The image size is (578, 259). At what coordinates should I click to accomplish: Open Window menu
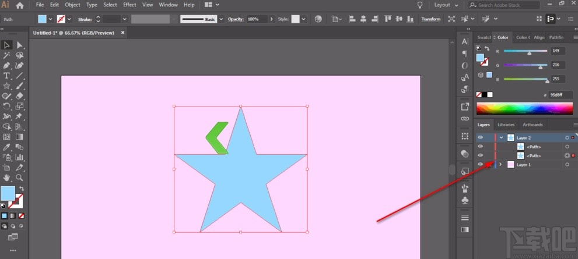tap(168, 5)
